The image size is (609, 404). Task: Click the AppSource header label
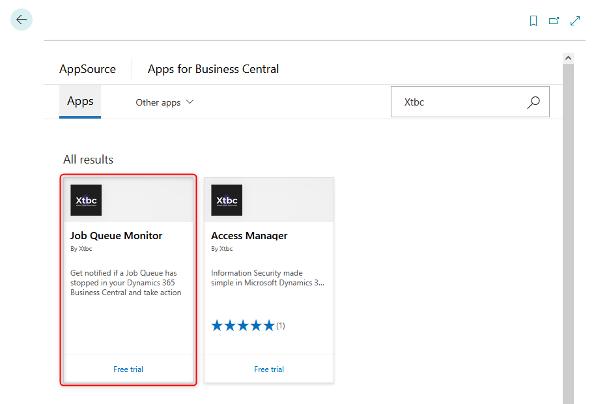(x=88, y=68)
